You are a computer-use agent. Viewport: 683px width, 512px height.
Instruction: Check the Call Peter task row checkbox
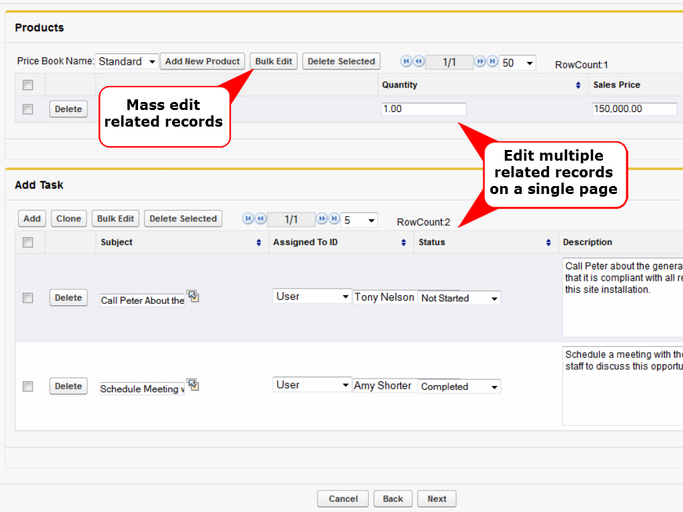pos(28,298)
